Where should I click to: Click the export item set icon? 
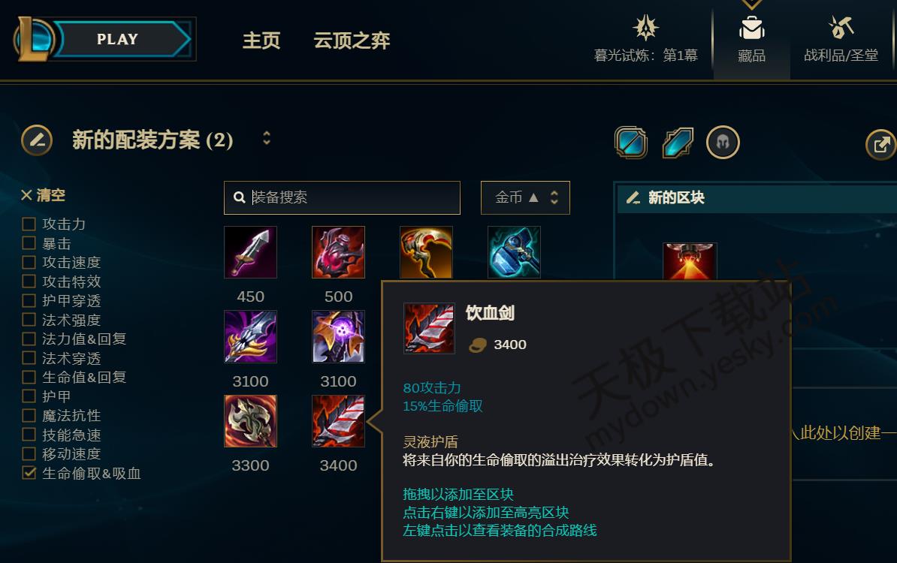881,145
